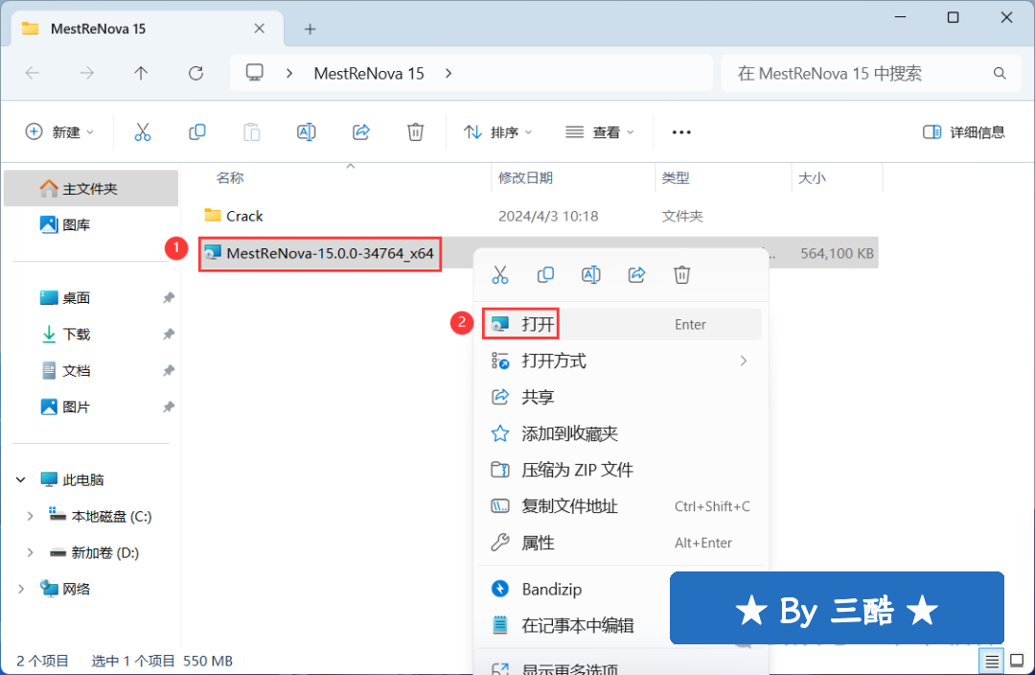
Task: Sort by the 类型 column header
Action: pyautogui.click(x=676, y=177)
